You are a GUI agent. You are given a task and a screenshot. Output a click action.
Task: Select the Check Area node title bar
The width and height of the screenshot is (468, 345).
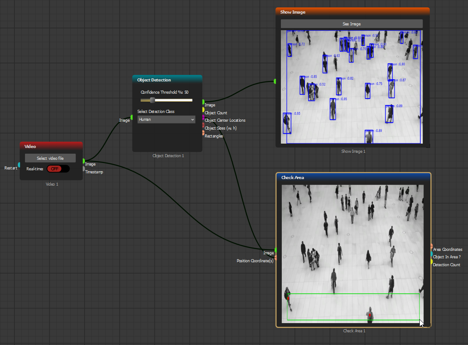pyautogui.click(x=354, y=177)
